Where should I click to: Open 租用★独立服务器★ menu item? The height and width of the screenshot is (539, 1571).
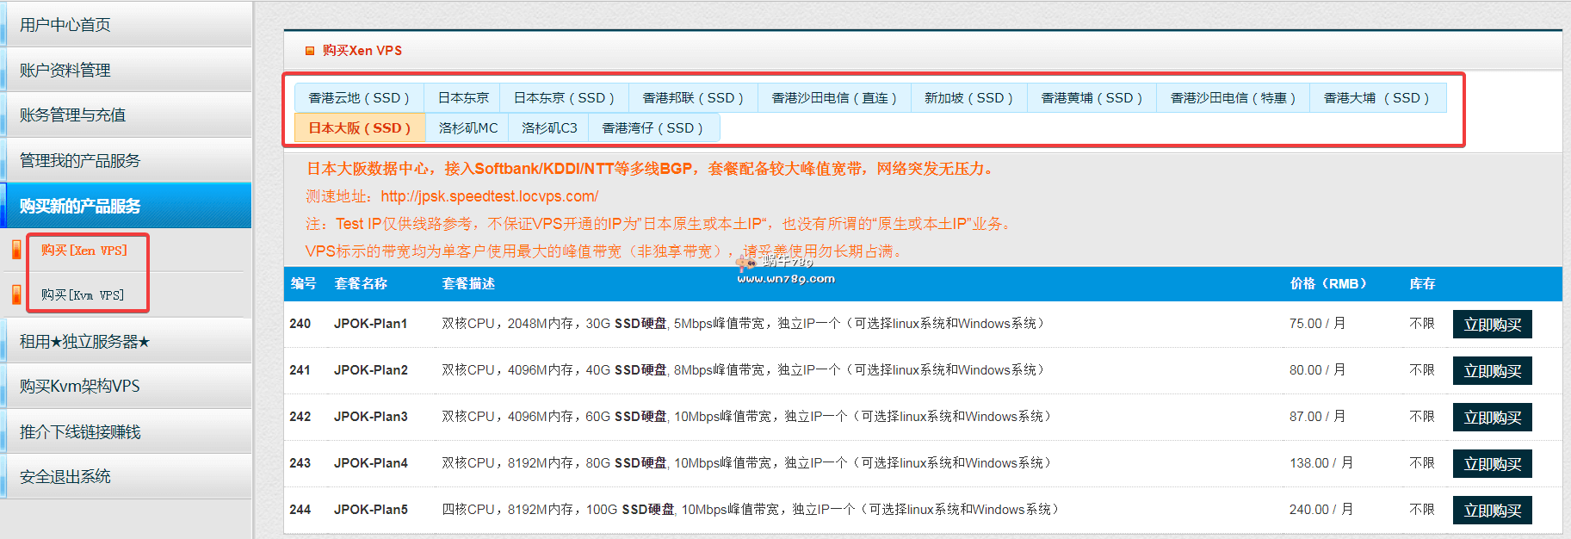point(84,342)
